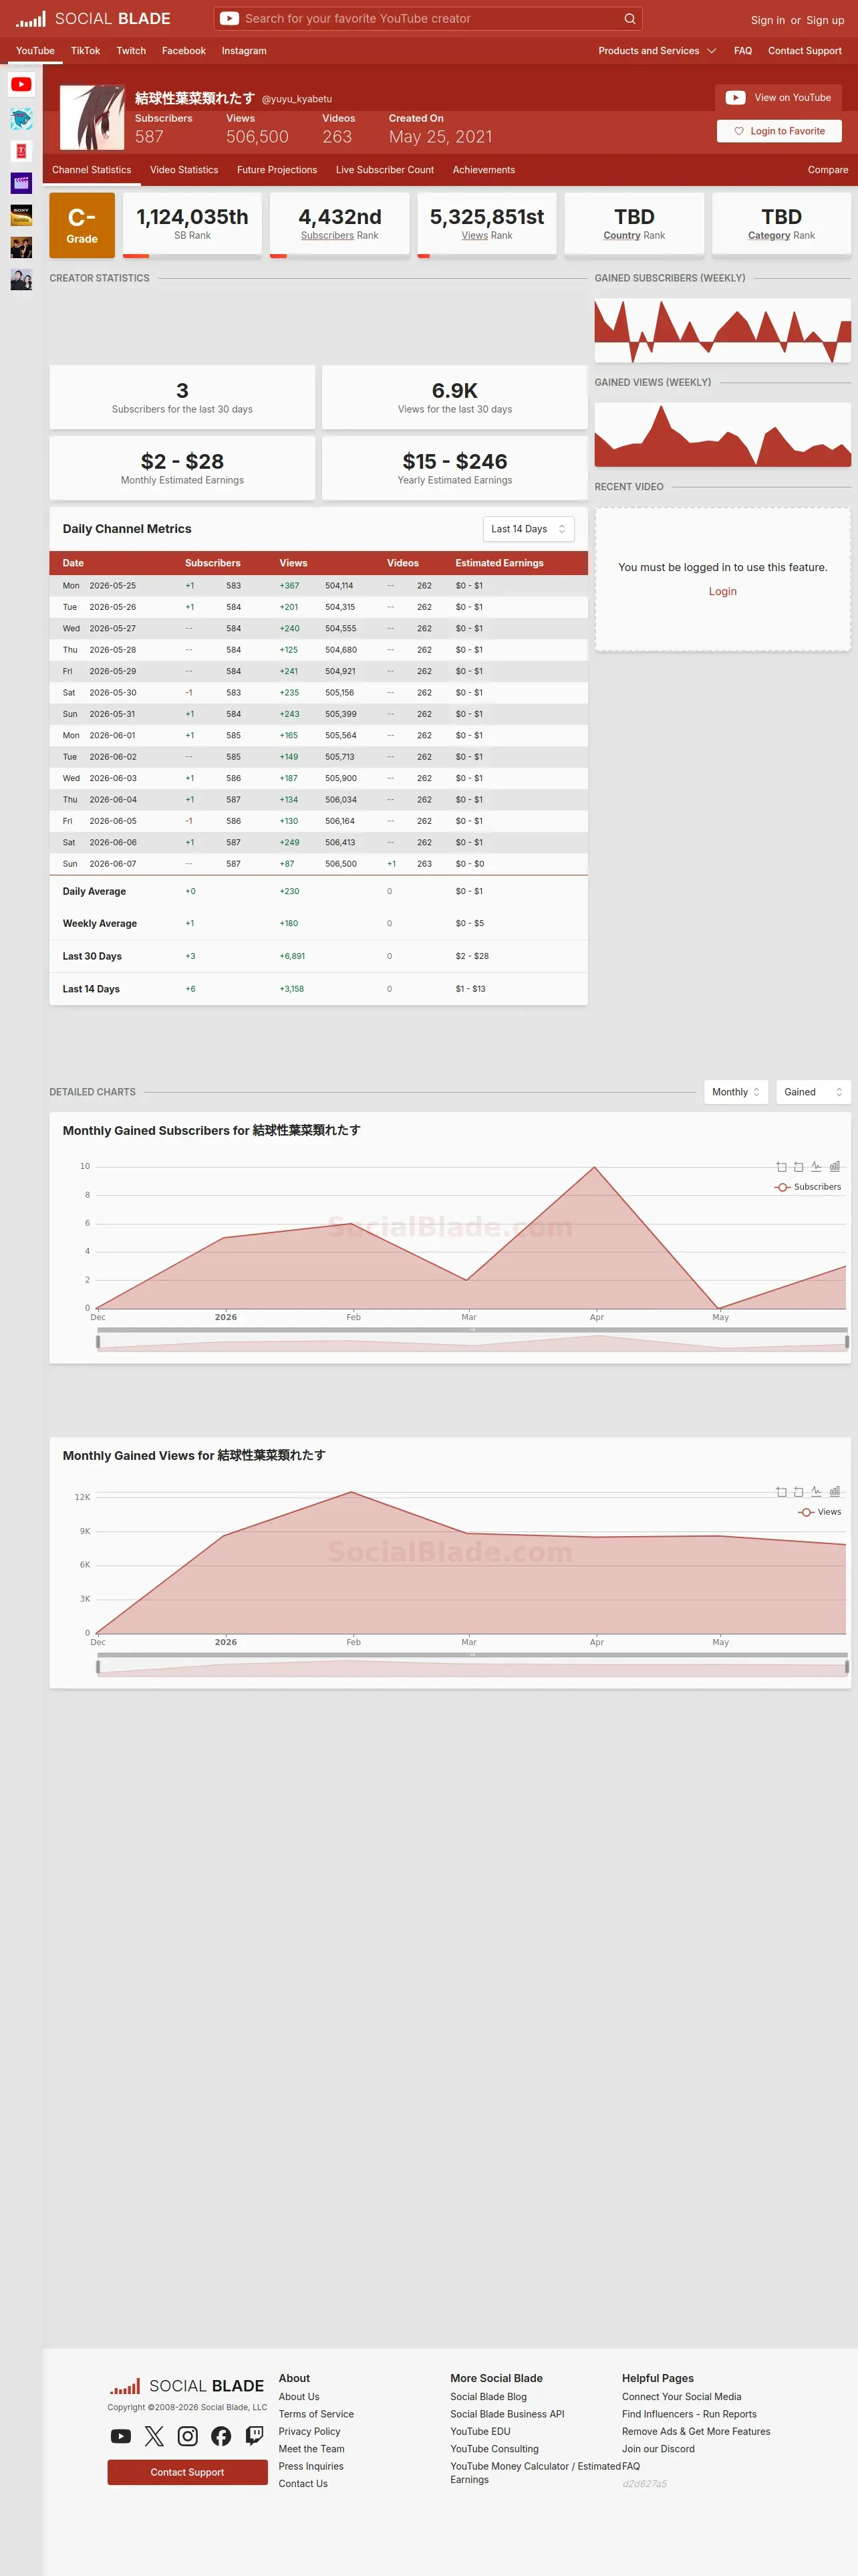This screenshot has height=2576, width=858.
Task: Open the Live Subscriber Count tab
Action: 384,170
